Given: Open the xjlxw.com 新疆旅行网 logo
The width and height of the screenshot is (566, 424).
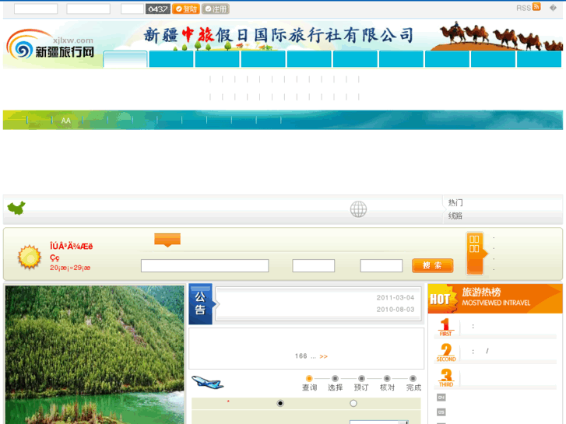Looking at the screenshot, I should point(51,46).
